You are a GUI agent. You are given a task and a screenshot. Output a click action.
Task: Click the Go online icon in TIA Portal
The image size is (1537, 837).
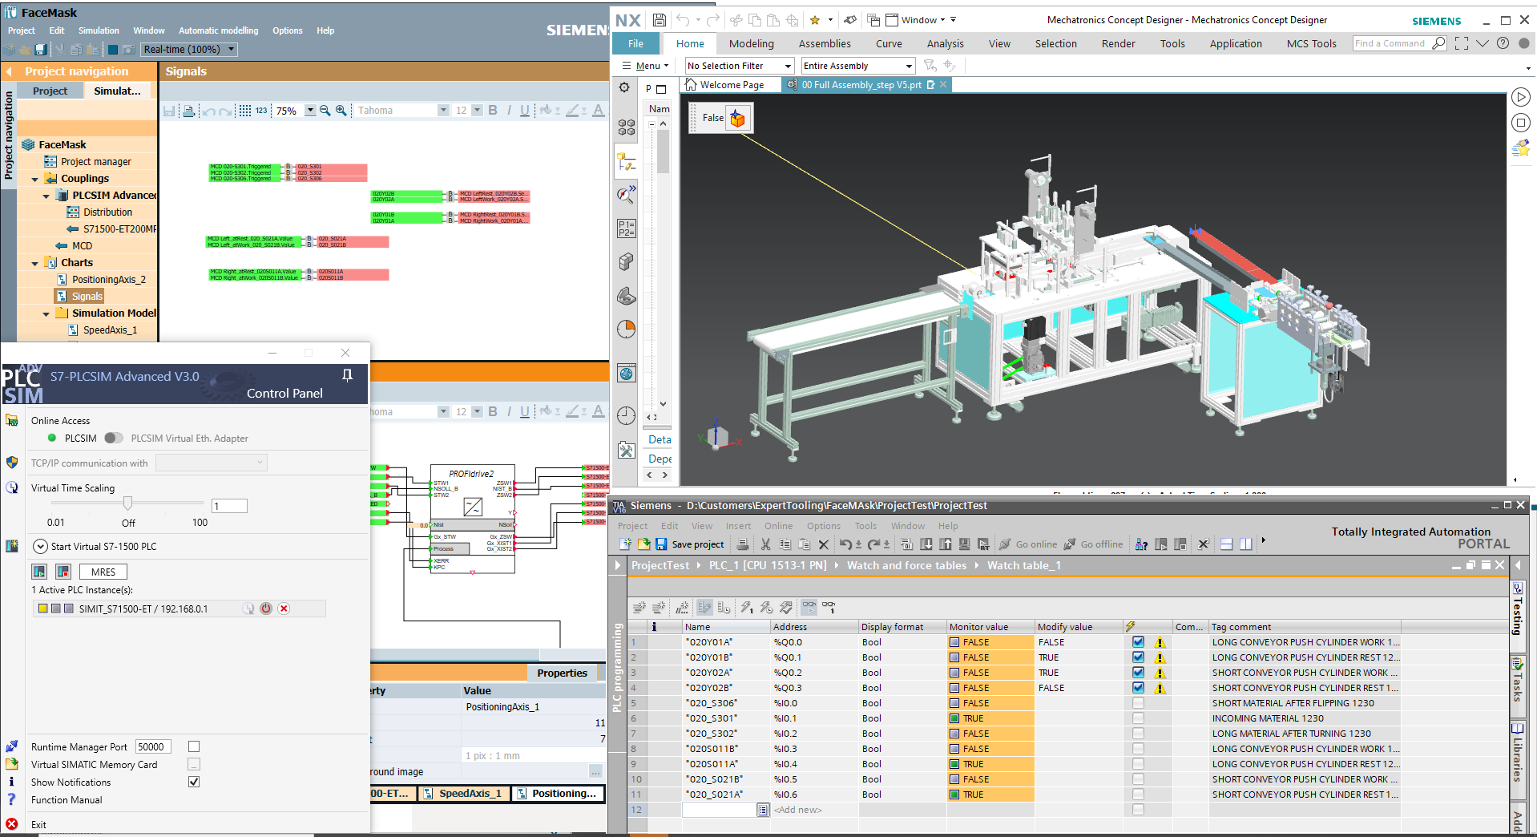(1005, 544)
